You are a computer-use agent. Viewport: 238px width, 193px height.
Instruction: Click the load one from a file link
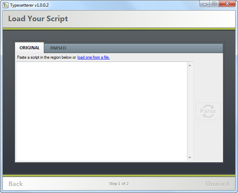click(93, 57)
